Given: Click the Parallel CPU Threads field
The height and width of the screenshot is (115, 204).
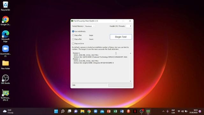Looking at the screenshot, I should 129,26.
